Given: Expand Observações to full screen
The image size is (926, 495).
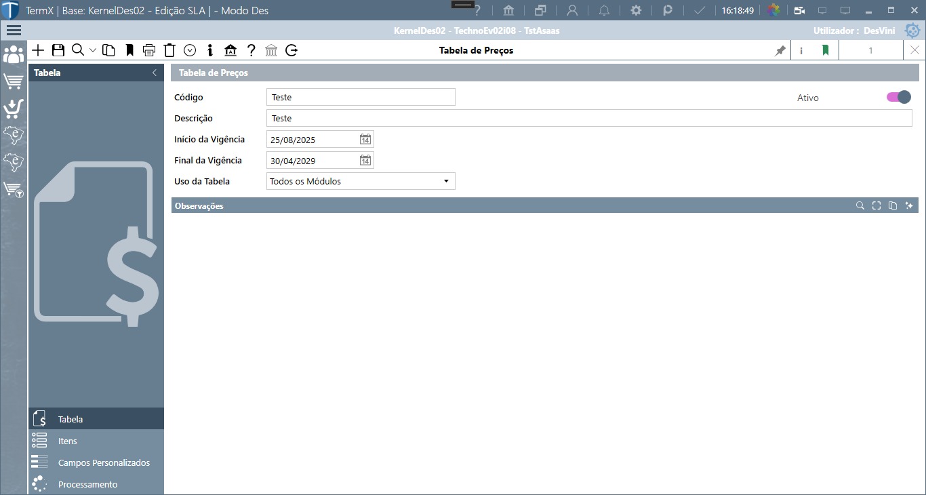Looking at the screenshot, I should click(x=877, y=205).
